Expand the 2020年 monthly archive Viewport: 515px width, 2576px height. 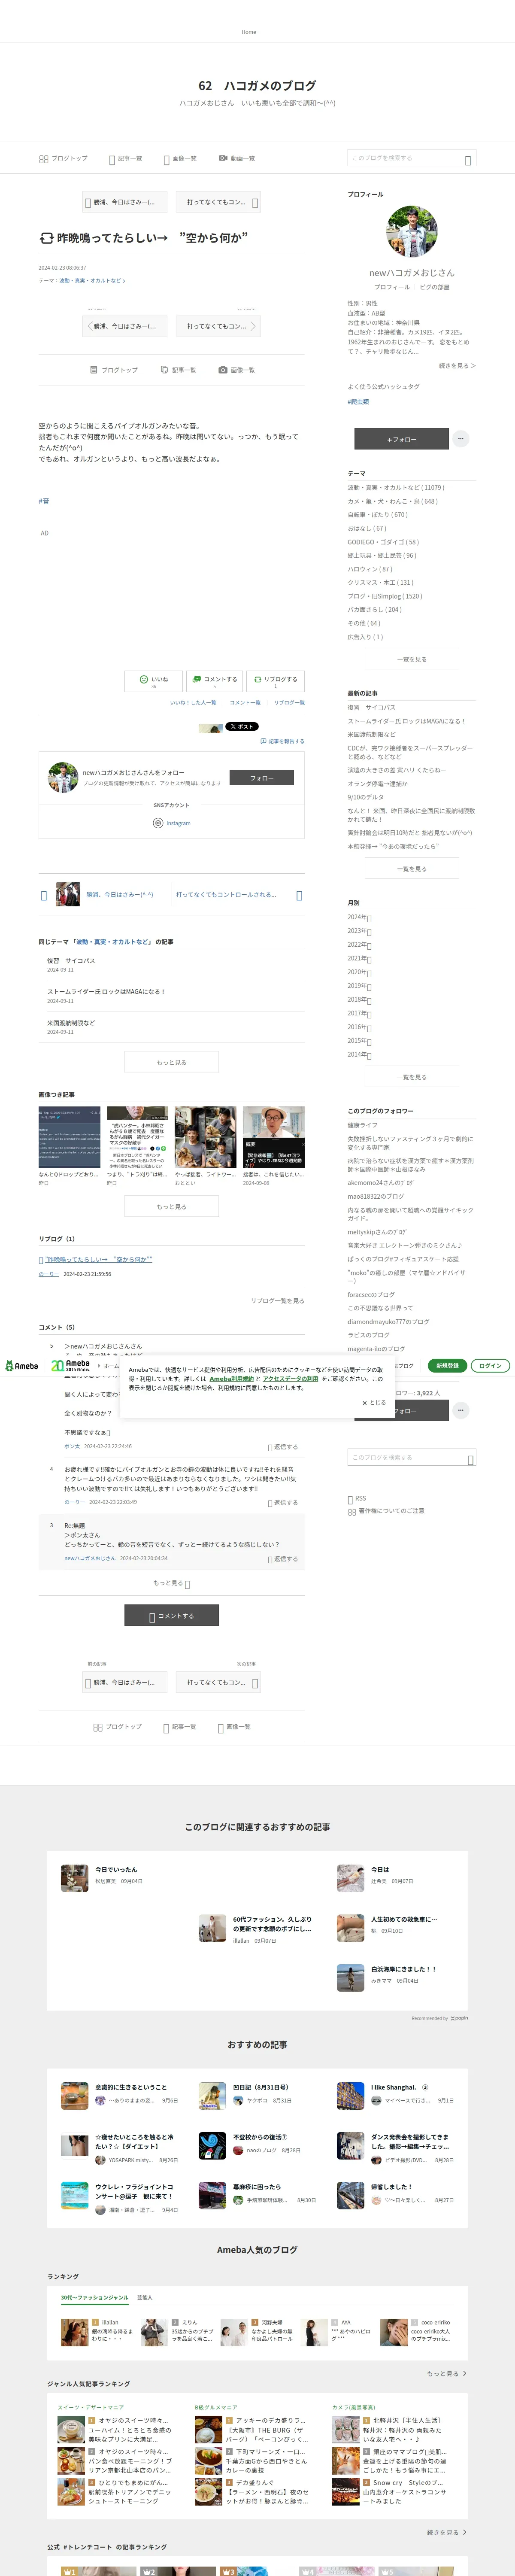pos(360,972)
